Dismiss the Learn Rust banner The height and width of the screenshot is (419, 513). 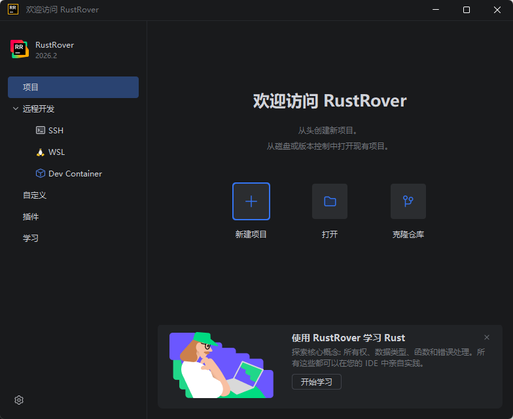click(487, 337)
